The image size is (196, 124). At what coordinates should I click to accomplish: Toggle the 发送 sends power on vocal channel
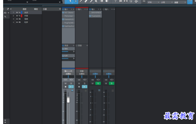point(63,45)
